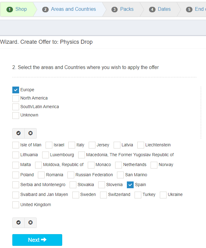The width and height of the screenshot is (206, 248).
Task: Switch to the Dates step
Action: point(164,9)
